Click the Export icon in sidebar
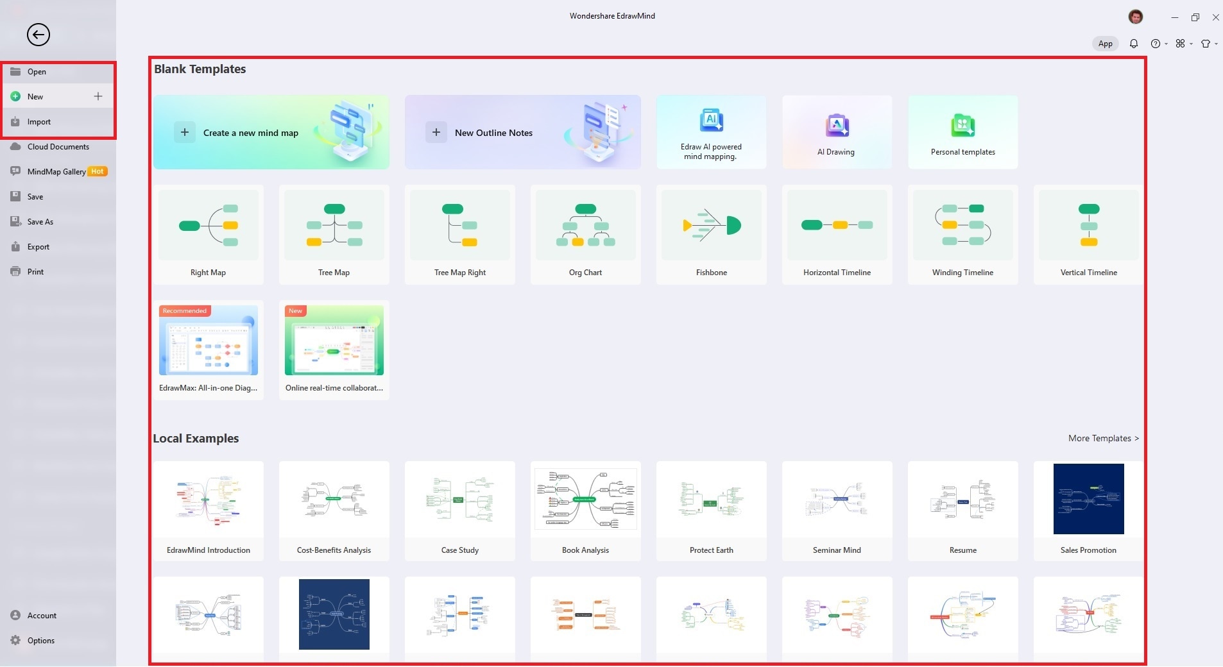1223x667 pixels. [15, 246]
